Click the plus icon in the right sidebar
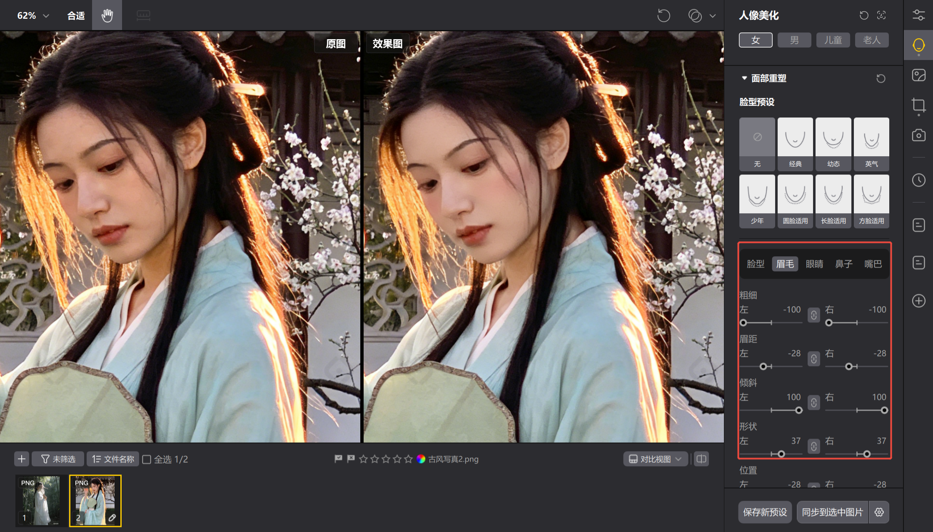933x532 pixels. (x=918, y=301)
